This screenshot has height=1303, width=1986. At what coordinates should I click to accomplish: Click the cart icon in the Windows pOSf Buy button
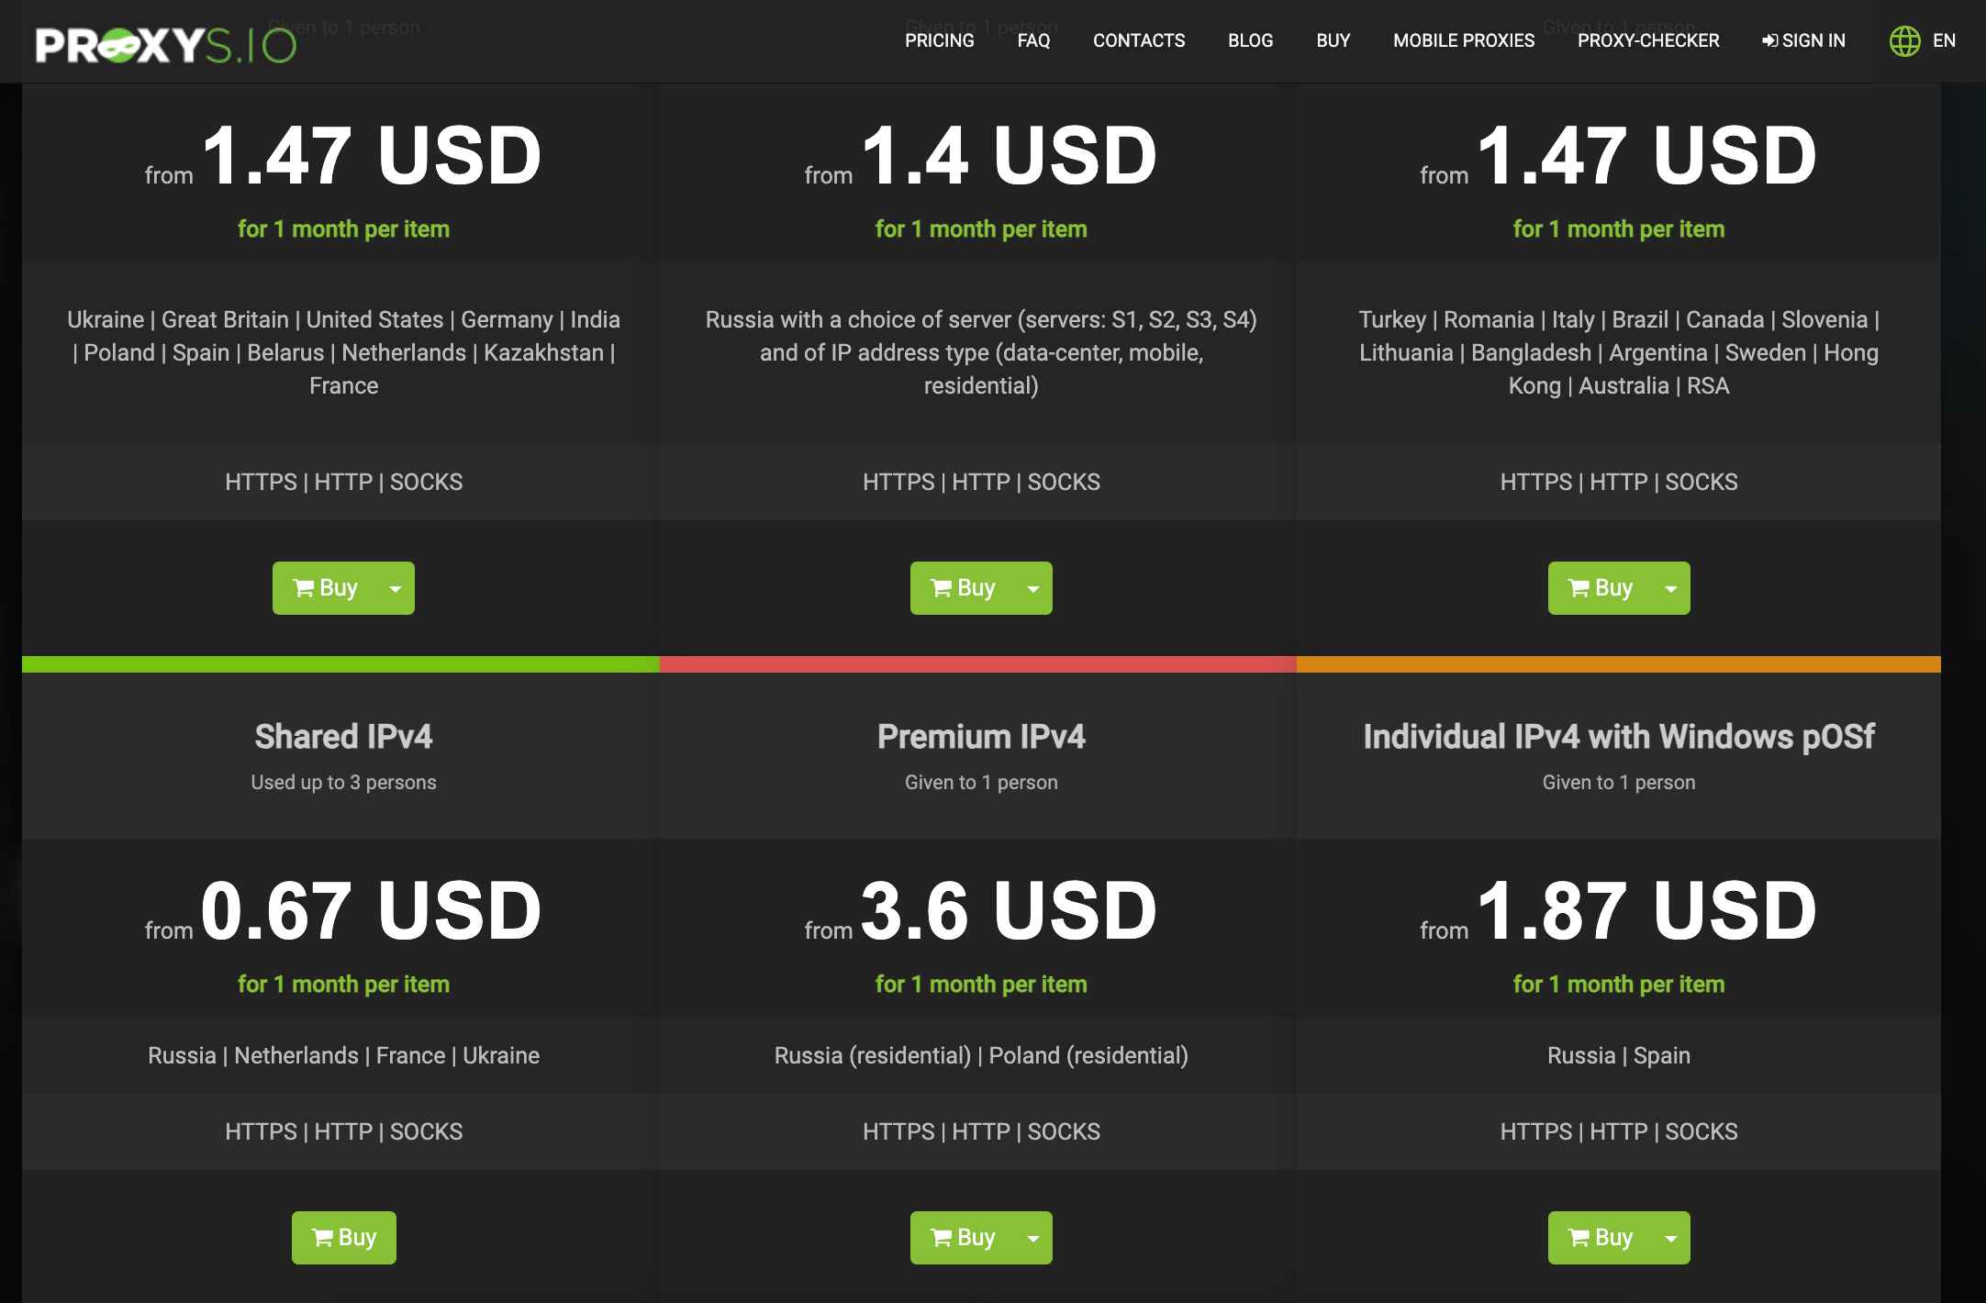1579,1238
